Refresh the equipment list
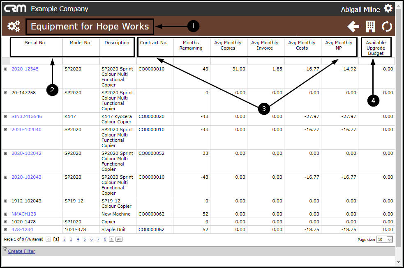 387,27
